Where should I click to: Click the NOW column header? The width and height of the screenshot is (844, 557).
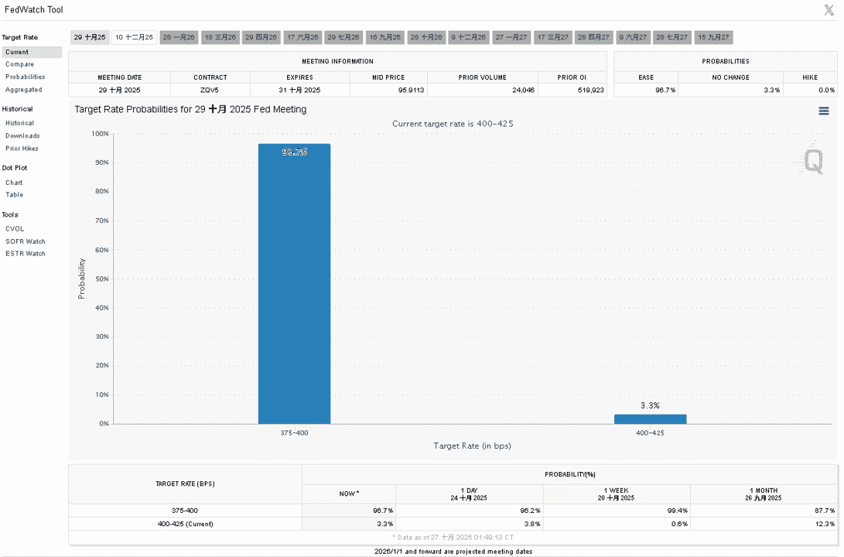(x=349, y=494)
